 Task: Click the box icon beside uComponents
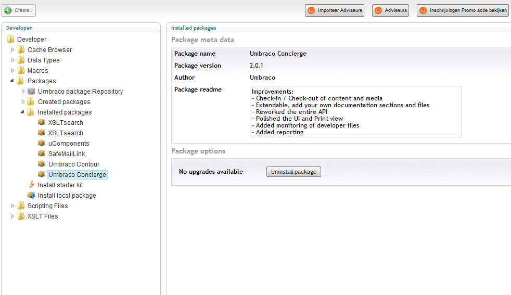42,143
